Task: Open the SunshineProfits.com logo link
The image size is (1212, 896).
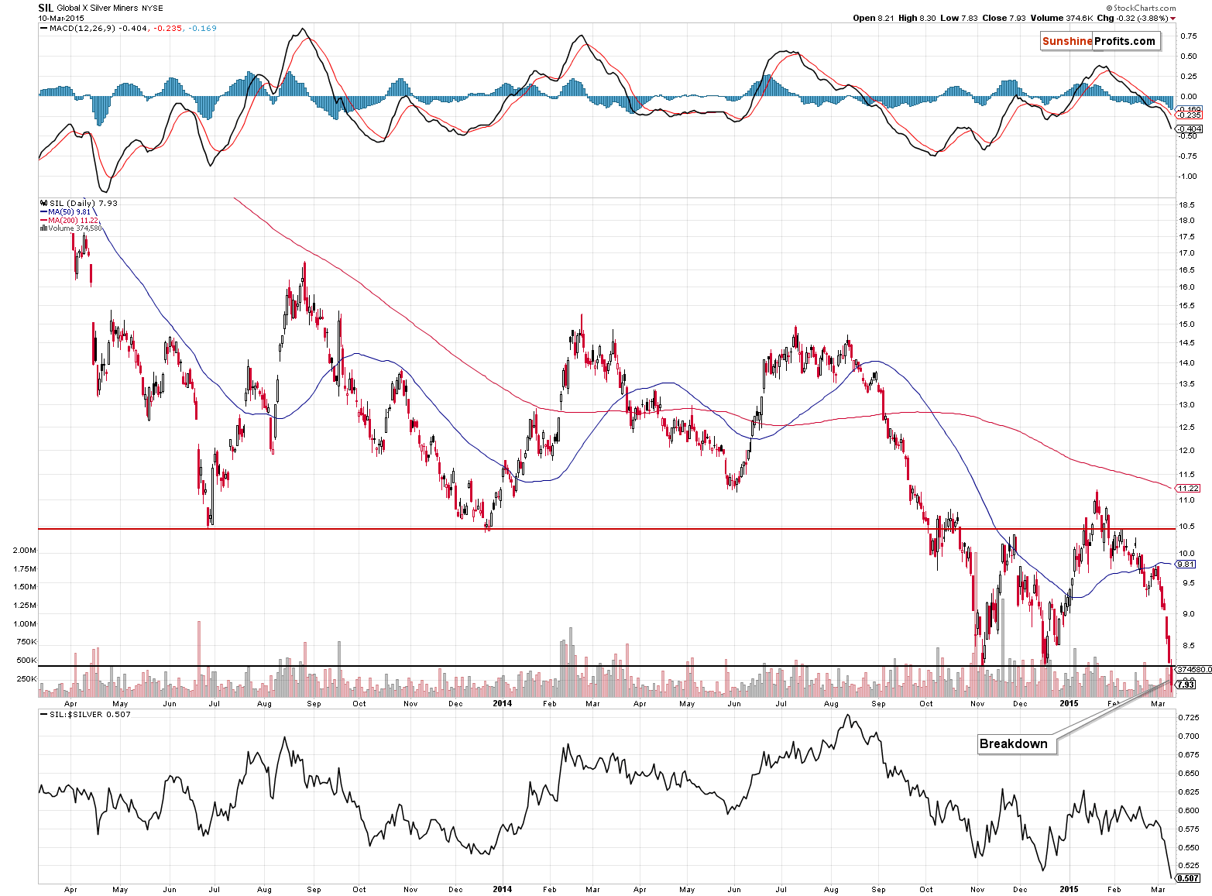Action: 1099,41
